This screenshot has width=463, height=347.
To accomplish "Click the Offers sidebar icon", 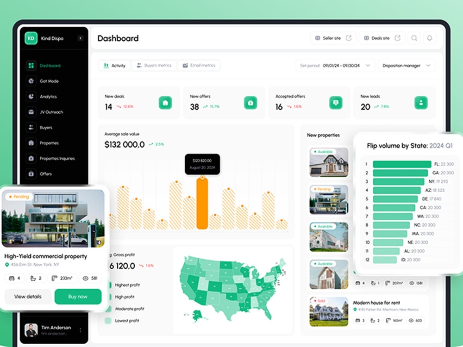I will coord(31,174).
